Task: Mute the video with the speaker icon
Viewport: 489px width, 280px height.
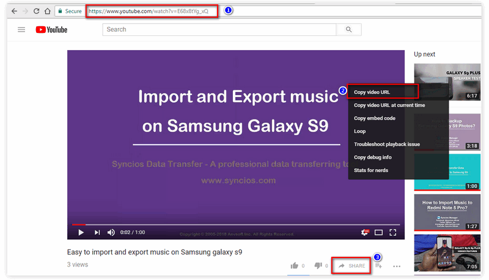Action: click(111, 232)
